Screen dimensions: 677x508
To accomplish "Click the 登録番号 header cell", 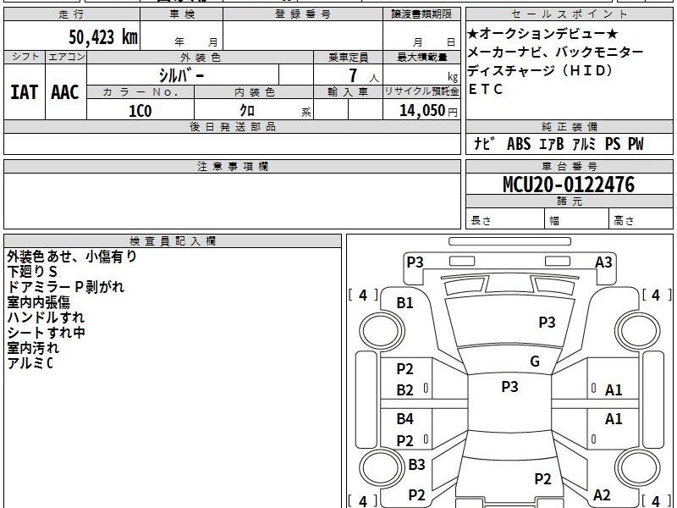I will (x=303, y=14).
